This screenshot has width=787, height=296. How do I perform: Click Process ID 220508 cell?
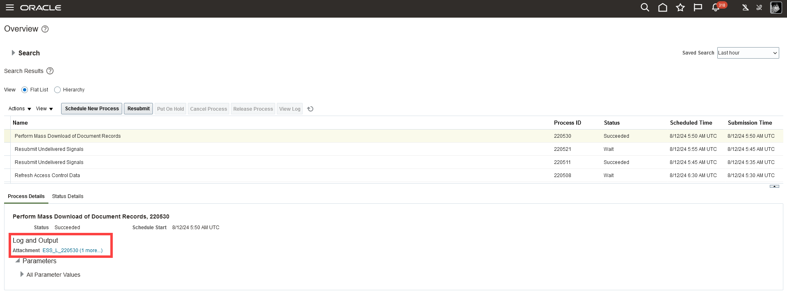[562, 175]
